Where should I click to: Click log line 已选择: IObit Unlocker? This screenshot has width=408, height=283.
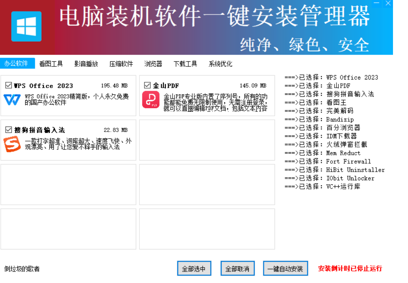tap(329, 178)
